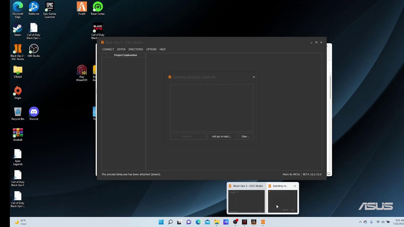Open the DIRECTORIES menu
404x227 pixels.
point(136,49)
